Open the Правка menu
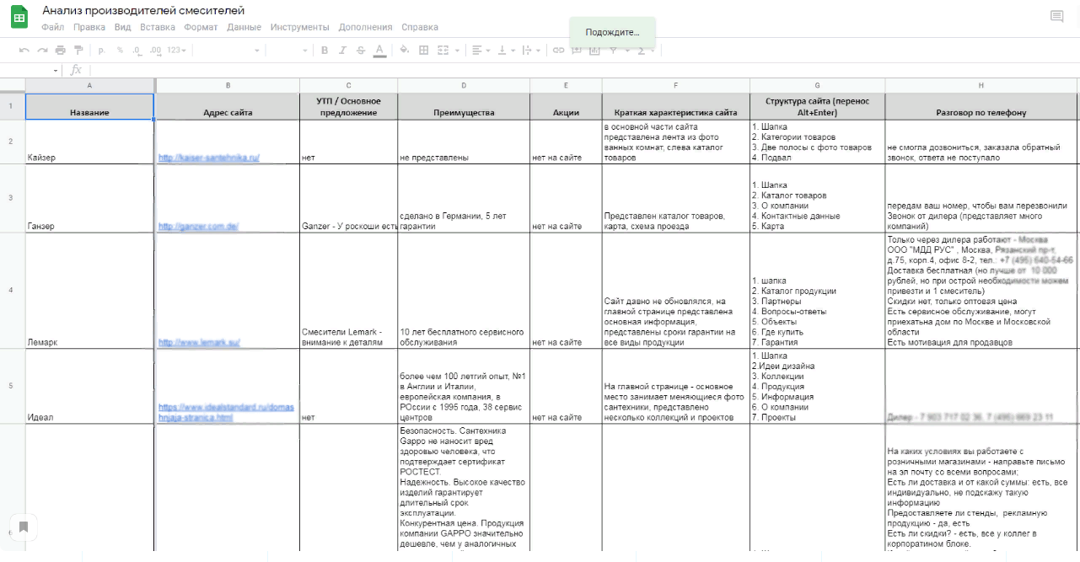The width and height of the screenshot is (1080, 562). (x=89, y=27)
